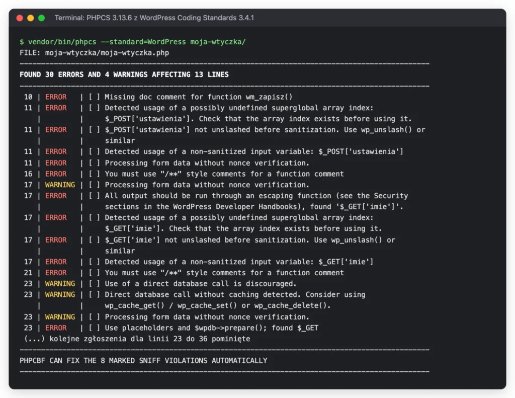Click the non-sanitized $_GET['imie'] message
The width and height of the screenshot is (515, 398).
[239, 262]
